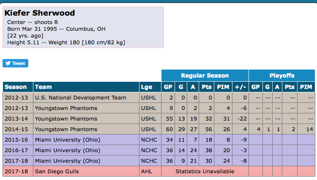Open 2015-16 Miami University (Ohio) link

click(68, 140)
